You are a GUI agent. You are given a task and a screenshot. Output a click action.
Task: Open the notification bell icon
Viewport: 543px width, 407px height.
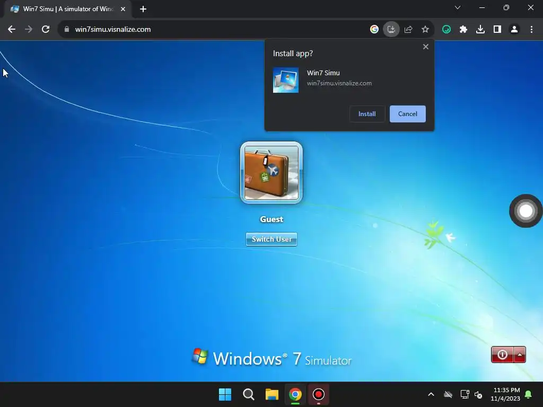pos(529,394)
